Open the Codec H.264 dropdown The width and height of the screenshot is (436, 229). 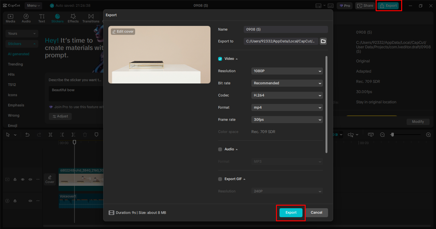coord(287,95)
